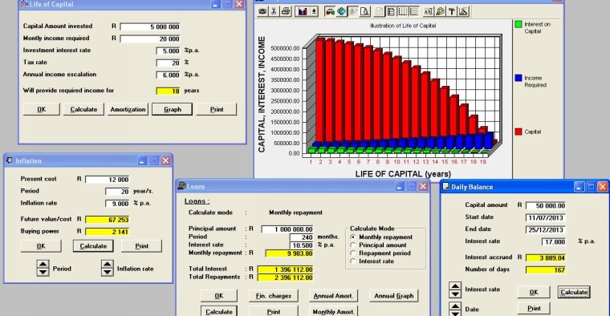The height and width of the screenshot is (316, 610).
Task: Decrease Inflation rate using down stepper arrow
Action: point(108,273)
